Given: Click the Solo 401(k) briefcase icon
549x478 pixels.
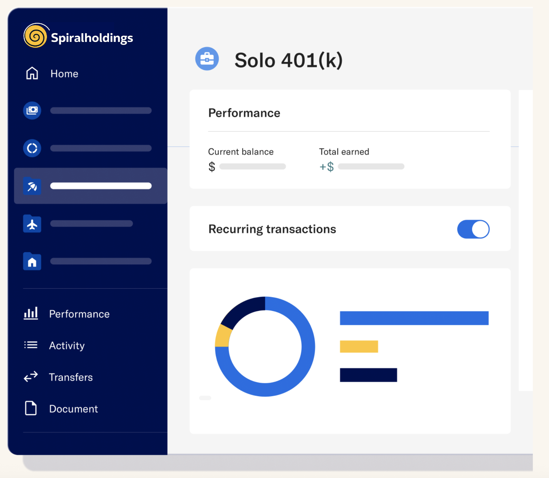Looking at the screenshot, I should (x=207, y=59).
